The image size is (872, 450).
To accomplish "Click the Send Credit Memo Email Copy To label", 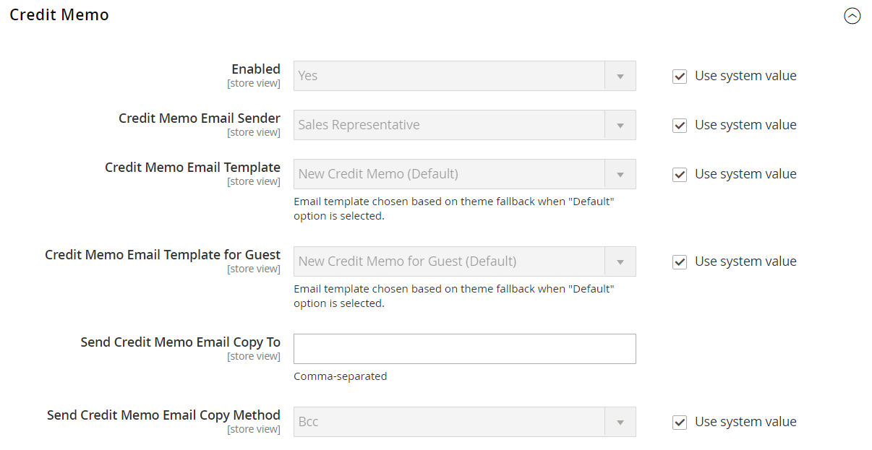I will tap(180, 342).
